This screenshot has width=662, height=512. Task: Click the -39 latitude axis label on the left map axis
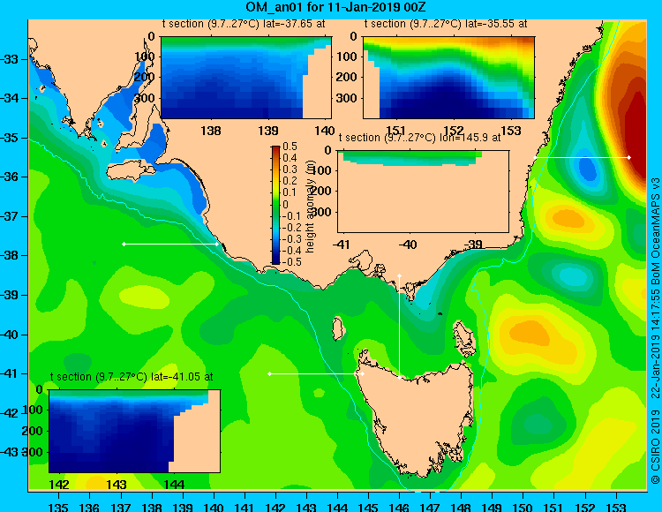(x=10, y=295)
